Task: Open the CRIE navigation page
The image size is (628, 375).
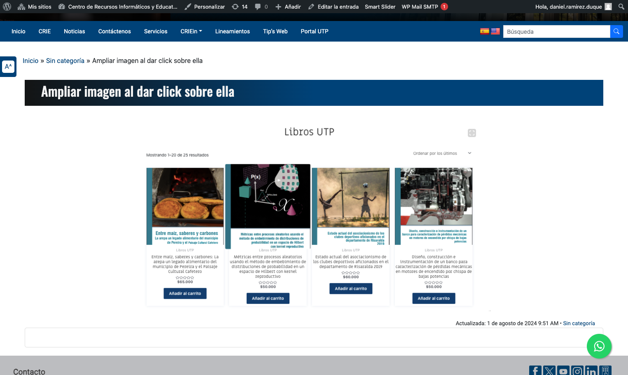Action: pyautogui.click(x=44, y=31)
